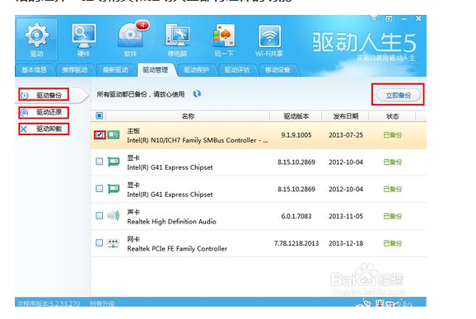476x319 pixels.
Task: Open the 修电脑 repair computer icon
Action: [177, 40]
